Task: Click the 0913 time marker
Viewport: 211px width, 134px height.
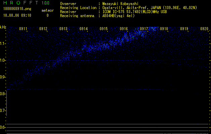Action: click(x=63, y=28)
